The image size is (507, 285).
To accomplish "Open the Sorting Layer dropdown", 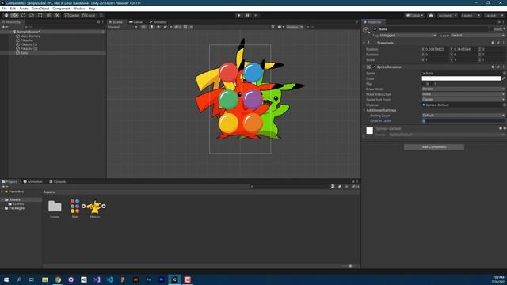I will (x=463, y=116).
